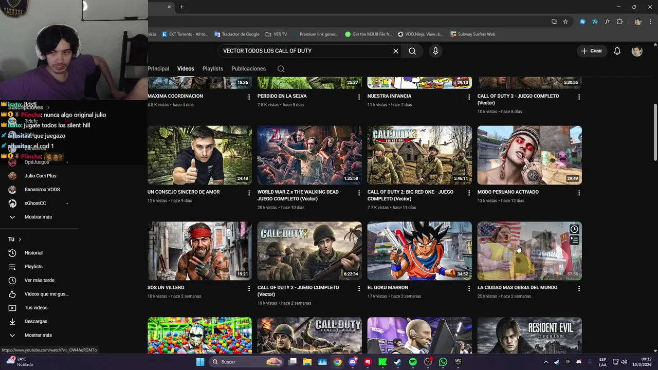
Task: Open the YouTube account avatar menu
Action: pos(637,51)
